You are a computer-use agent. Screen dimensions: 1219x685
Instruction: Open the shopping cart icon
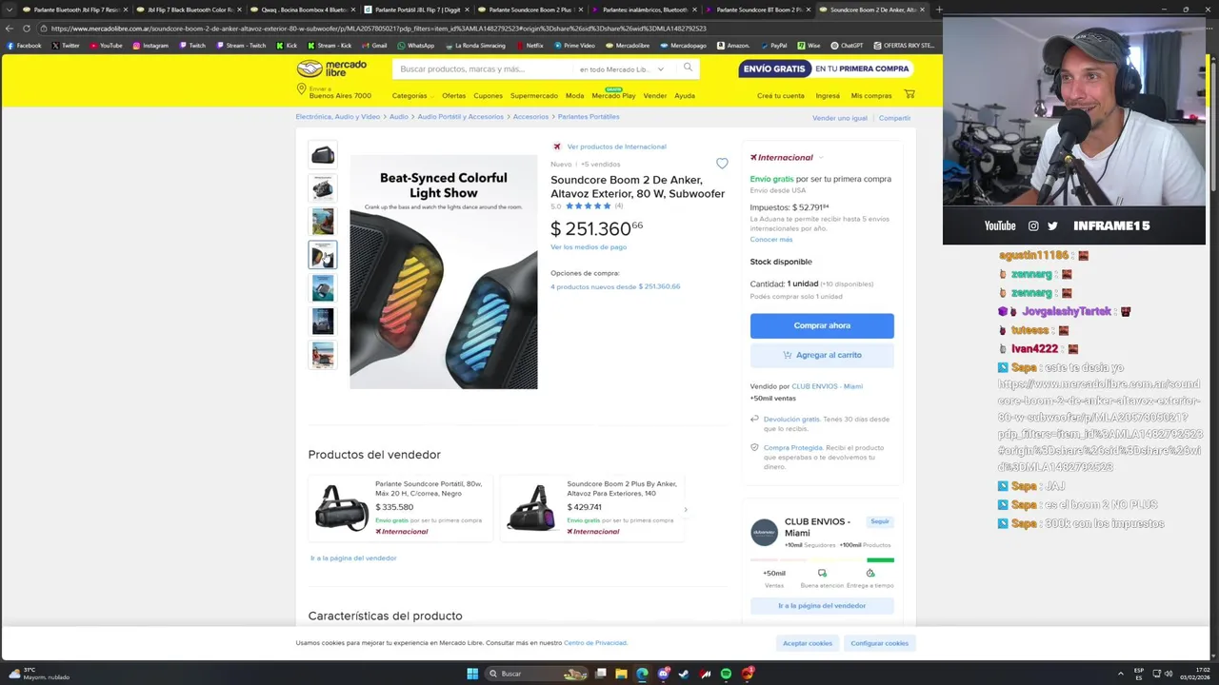click(909, 94)
